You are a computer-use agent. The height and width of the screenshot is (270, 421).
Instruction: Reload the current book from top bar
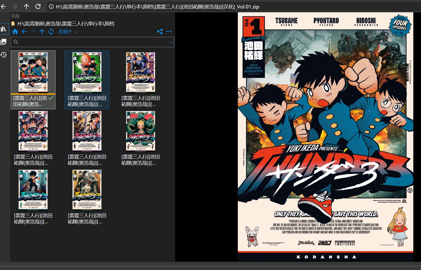click(38, 6)
